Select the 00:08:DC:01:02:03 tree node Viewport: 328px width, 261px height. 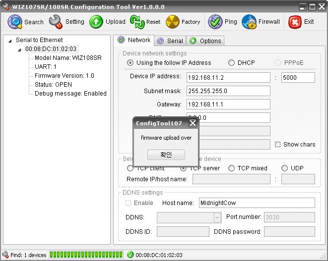click(x=51, y=49)
